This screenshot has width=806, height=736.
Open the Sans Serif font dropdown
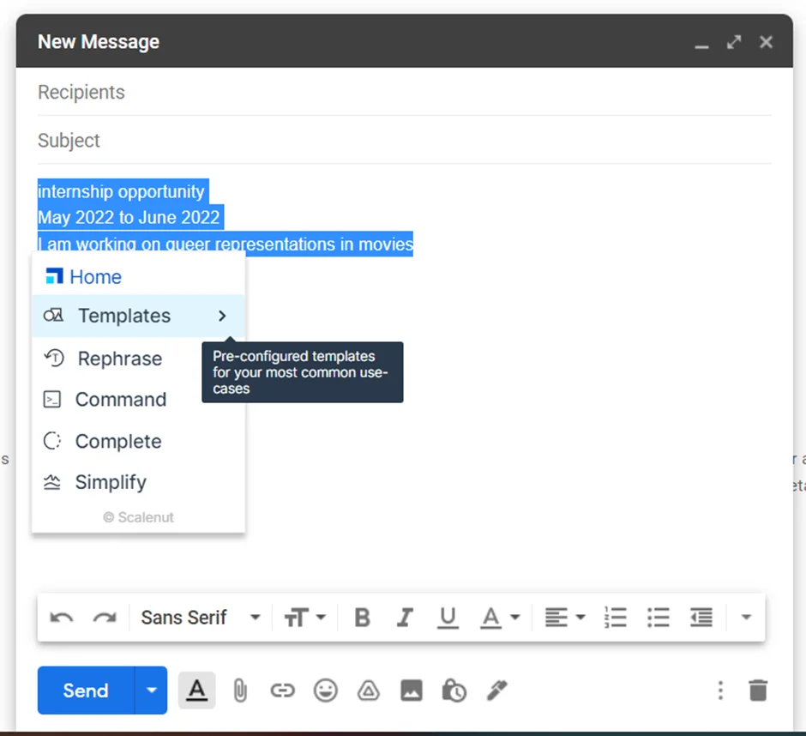[x=199, y=617]
